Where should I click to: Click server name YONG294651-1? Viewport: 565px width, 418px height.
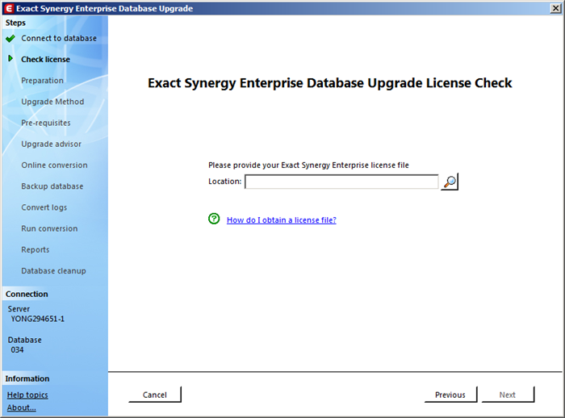(37, 319)
